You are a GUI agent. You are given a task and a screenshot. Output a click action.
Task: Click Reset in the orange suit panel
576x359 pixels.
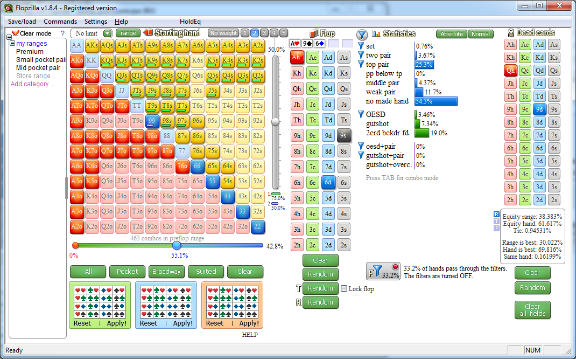(x=215, y=323)
